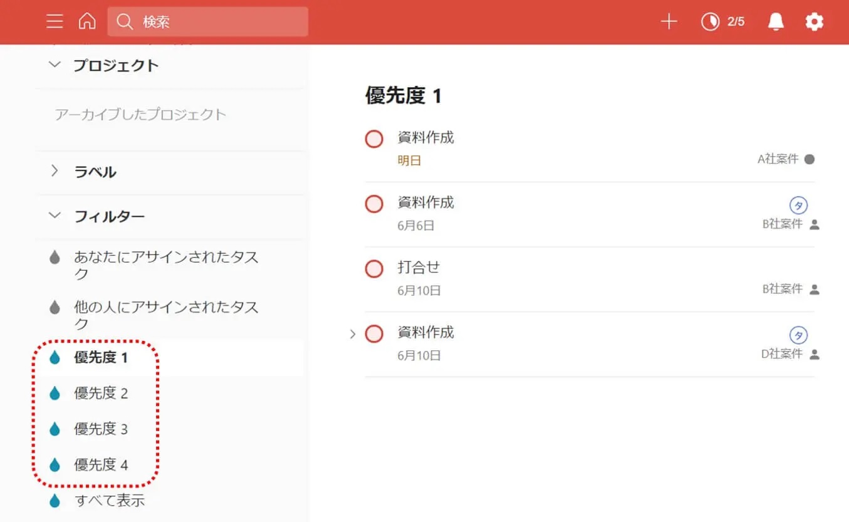Click the blue drop icon beside すべて表示
The image size is (849, 522).
[x=55, y=500]
